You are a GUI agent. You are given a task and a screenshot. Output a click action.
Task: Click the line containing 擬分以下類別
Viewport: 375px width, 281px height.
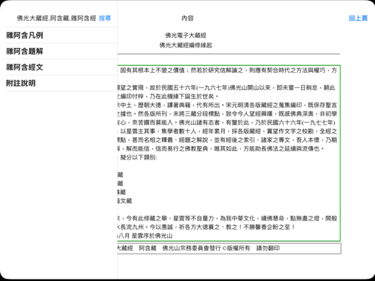click(x=137, y=157)
